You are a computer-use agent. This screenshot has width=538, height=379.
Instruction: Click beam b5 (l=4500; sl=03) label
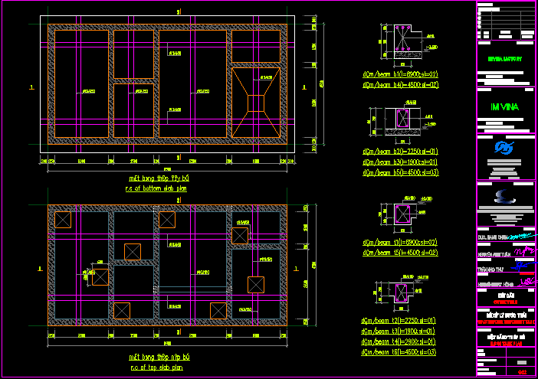tap(400, 173)
